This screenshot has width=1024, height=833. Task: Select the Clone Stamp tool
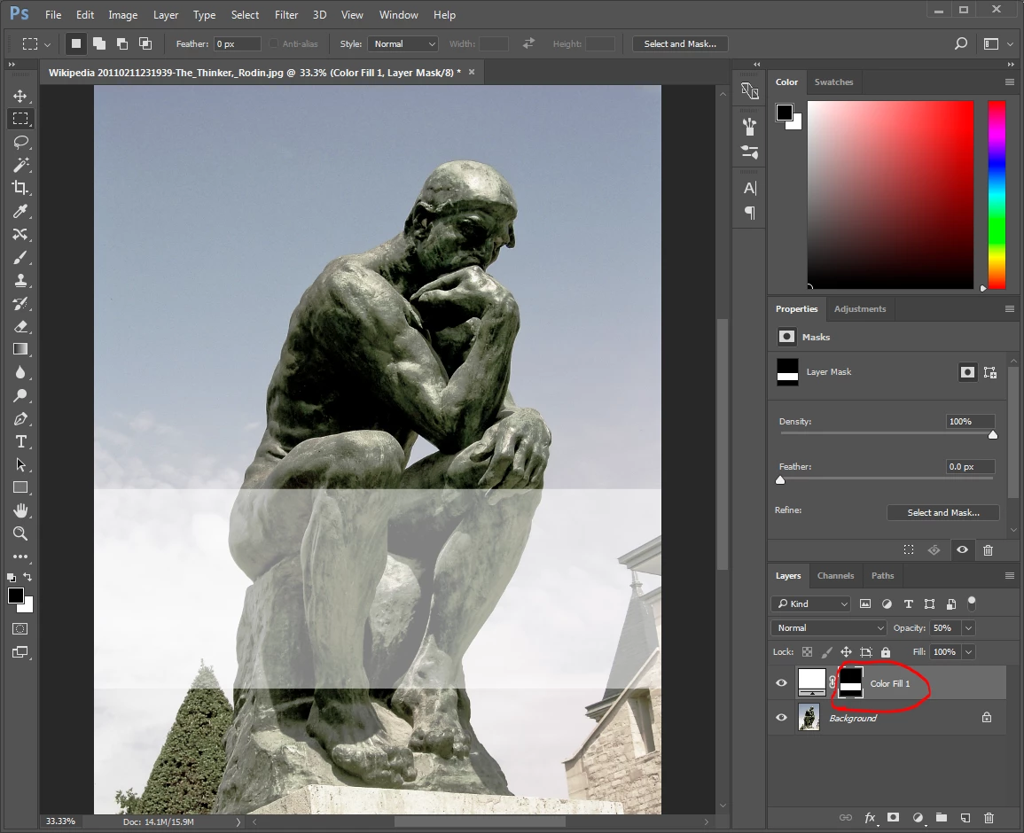point(20,281)
